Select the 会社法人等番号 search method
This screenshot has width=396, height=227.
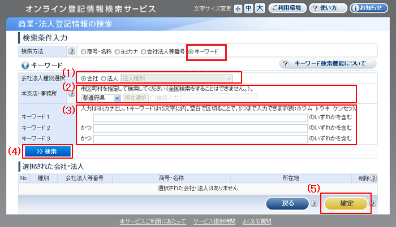click(x=144, y=52)
